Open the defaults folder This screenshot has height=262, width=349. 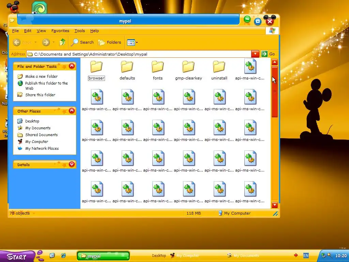127,70
